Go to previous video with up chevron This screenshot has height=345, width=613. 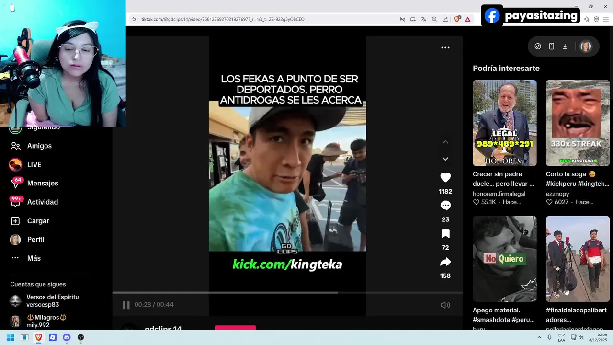[x=445, y=142]
